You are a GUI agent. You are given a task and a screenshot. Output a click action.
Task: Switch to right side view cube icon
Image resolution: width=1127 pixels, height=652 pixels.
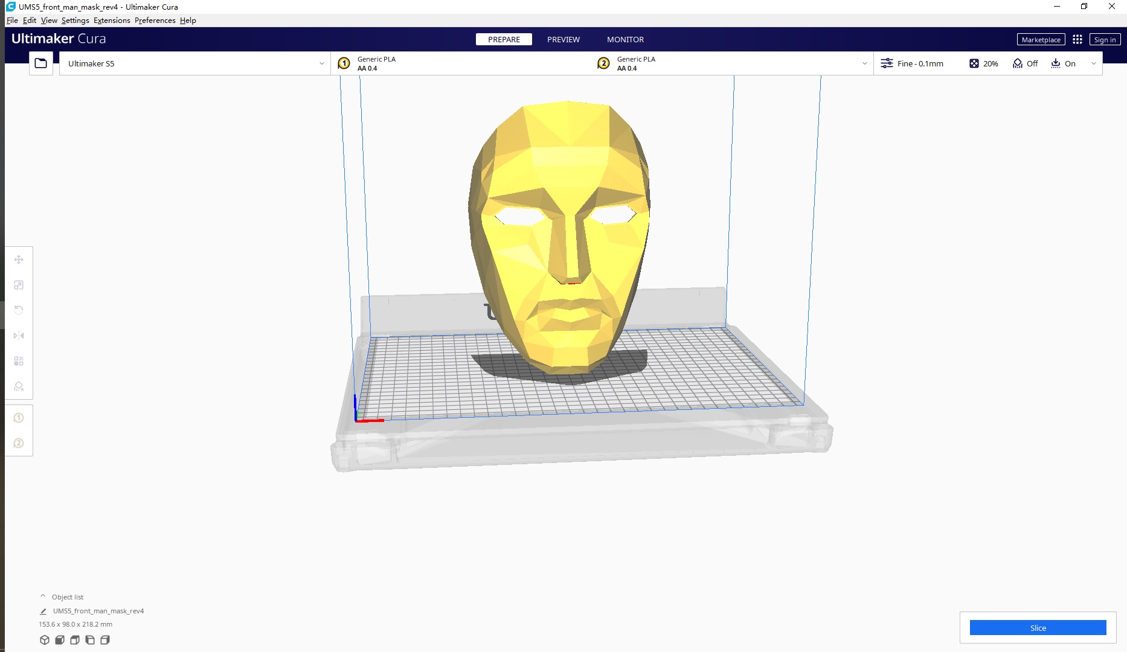tap(105, 640)
